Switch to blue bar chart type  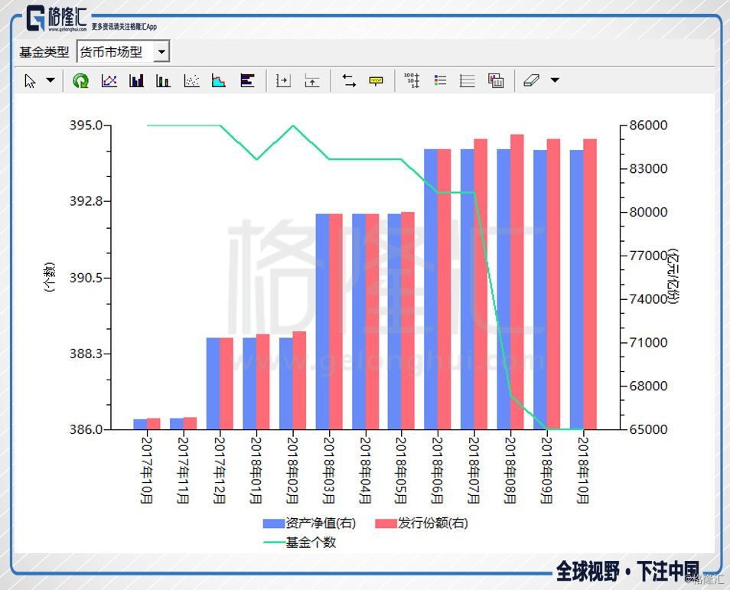[x=136, y=80]
